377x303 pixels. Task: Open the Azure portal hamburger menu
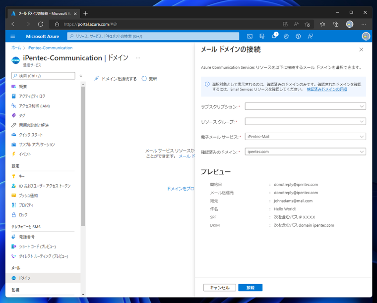pos(13,36)
